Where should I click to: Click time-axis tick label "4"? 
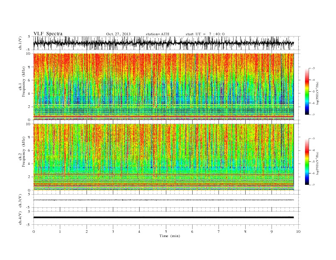click(139, 232)
